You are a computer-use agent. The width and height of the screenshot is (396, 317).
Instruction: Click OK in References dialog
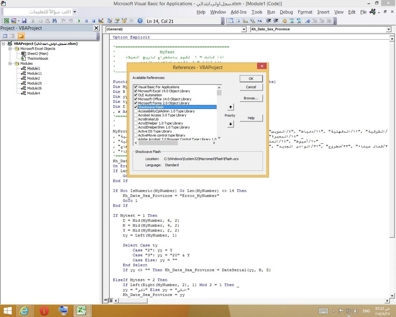tap(251, 79)
